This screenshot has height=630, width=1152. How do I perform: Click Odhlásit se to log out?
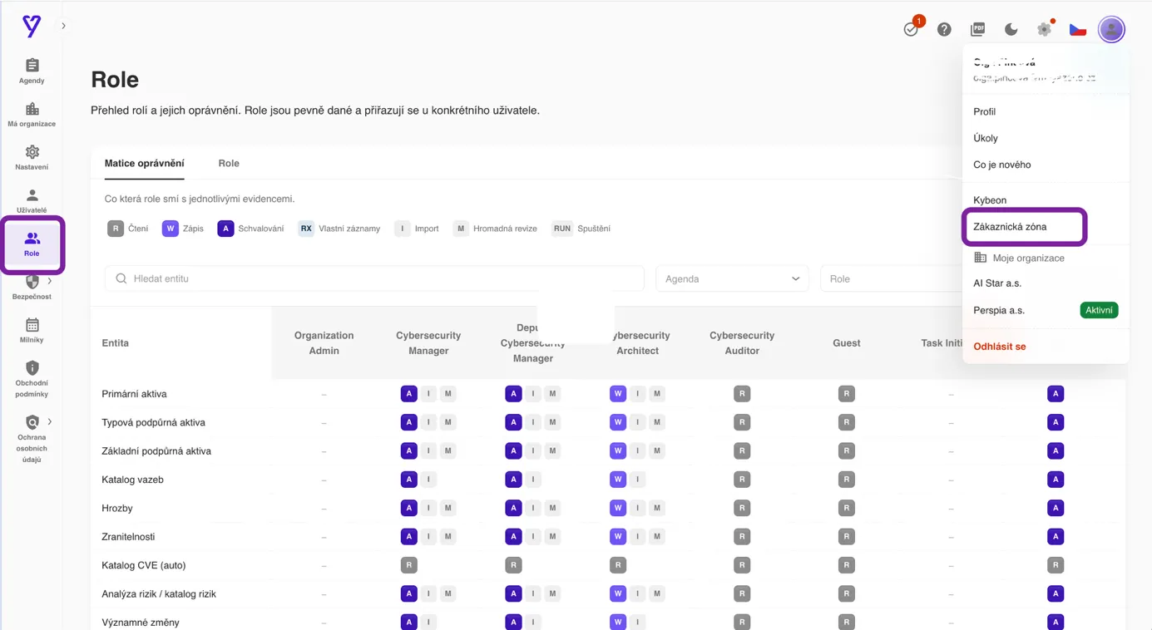(1000, 347)
